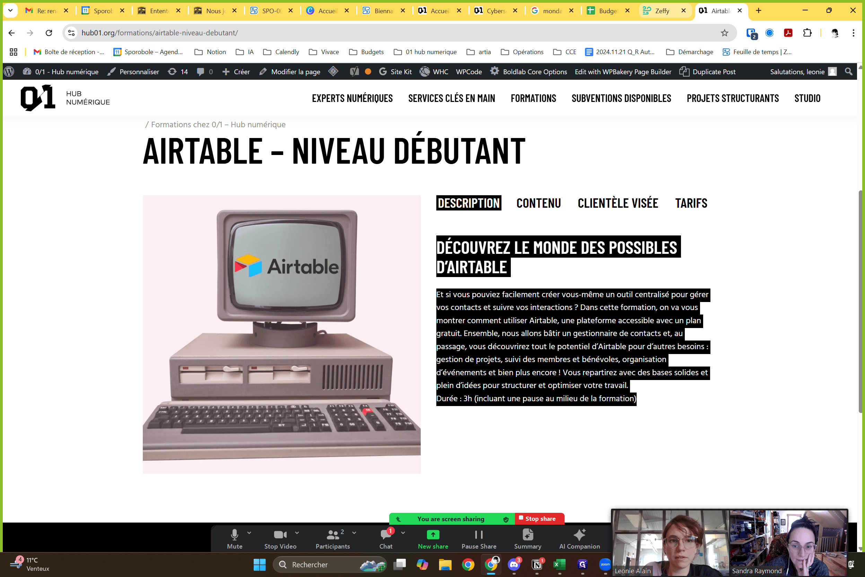Image resolution: width=865 pixels, height=577 pixels.
Task: Open the admin bar search magnifier
Action: pos(848,72)
